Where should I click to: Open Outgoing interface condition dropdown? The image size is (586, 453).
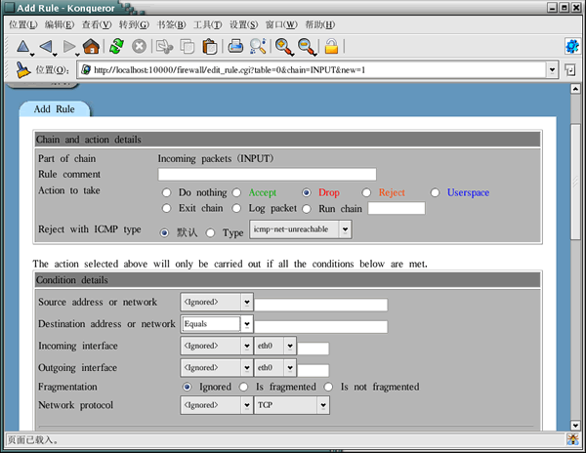(217, 368)
